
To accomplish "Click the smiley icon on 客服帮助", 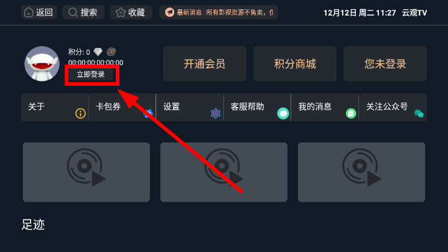I will (x=283, y=113).
